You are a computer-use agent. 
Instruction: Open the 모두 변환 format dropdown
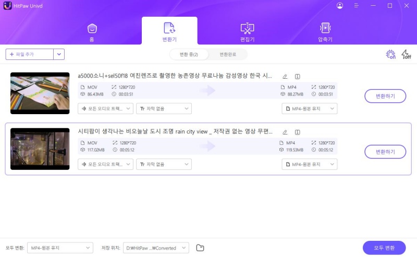(x=60, y=248)
